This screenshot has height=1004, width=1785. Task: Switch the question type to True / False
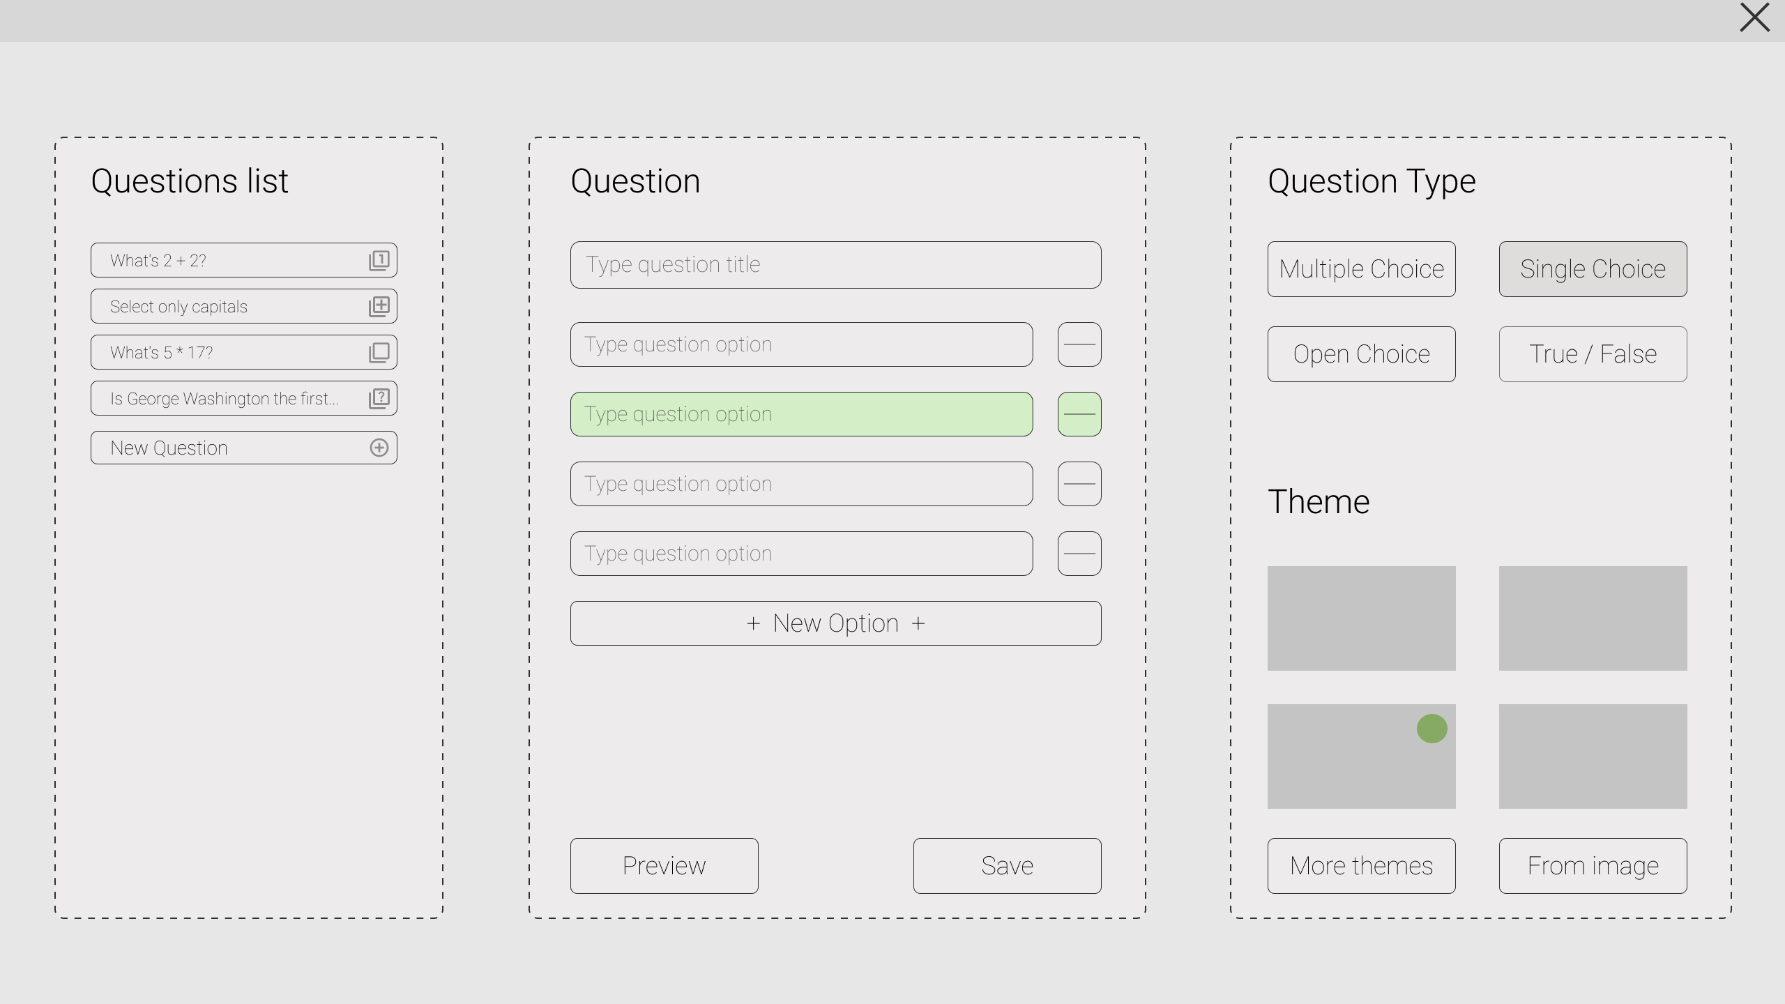pyautogui.click(x=1593, y=354)
